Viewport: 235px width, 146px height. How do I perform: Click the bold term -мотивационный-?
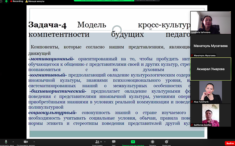pyautogui.click(x=51, y=59)
